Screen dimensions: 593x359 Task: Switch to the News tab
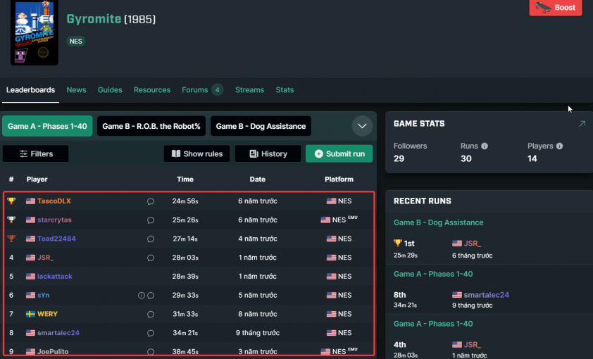76,90
